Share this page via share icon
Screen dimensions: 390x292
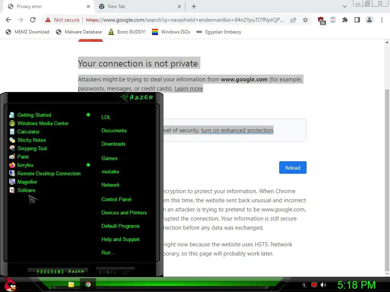(293, 20)
